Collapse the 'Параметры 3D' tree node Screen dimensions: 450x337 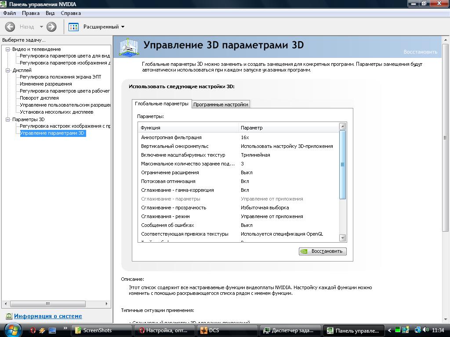pos(8,119)
